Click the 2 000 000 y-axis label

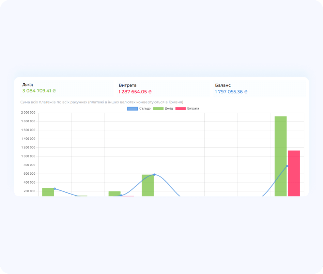coord(28,113)
